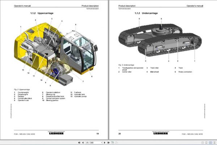Click page number 20 in the footer

120,134
